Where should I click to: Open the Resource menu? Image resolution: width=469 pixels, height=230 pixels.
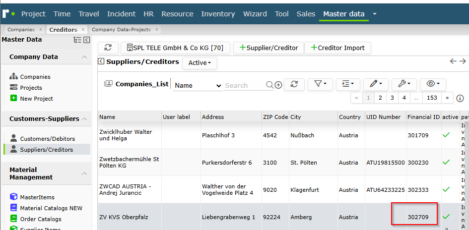click(177, 14)
